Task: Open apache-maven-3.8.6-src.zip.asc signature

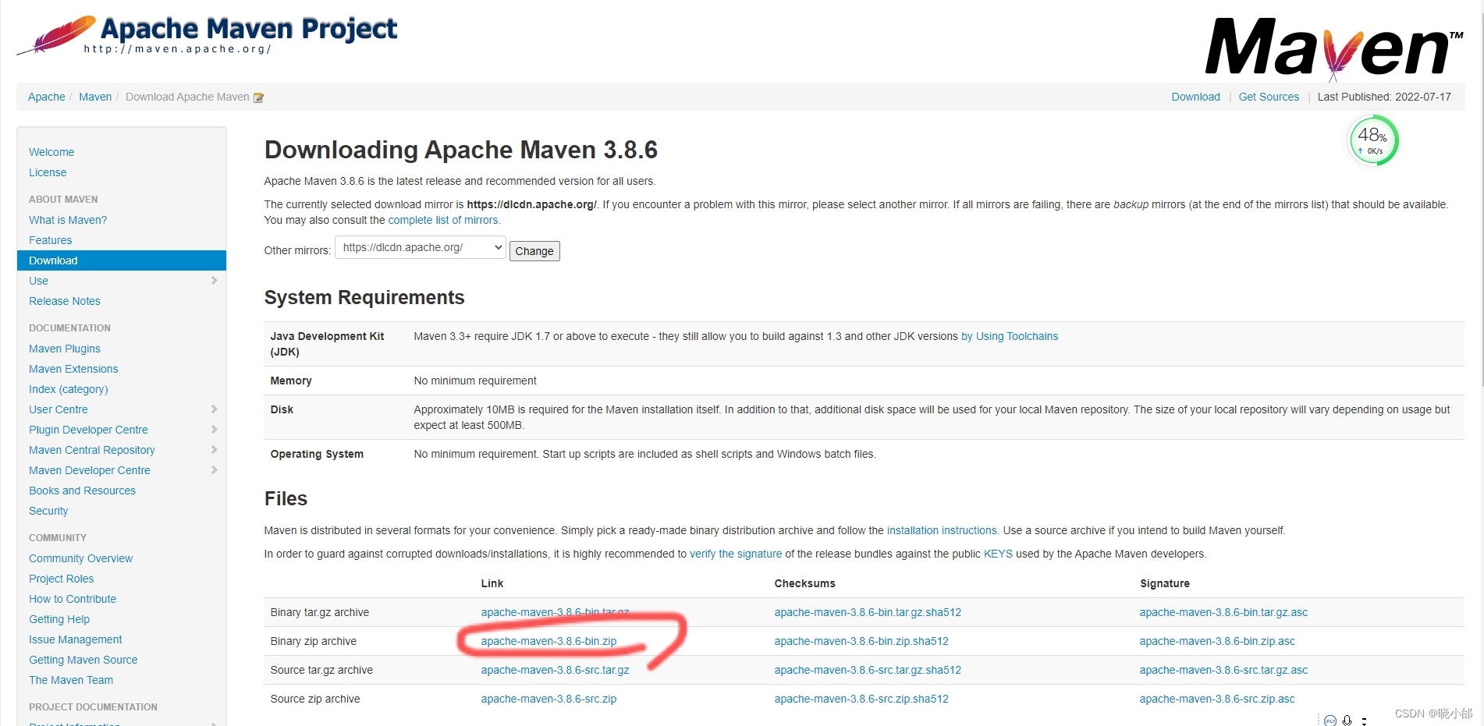Action: click(1217, 699)
